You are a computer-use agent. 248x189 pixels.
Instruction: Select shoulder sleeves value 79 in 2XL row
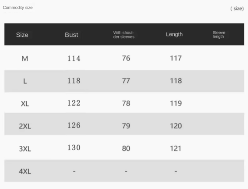coord(126,126)
